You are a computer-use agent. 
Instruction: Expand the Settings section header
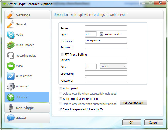(27, 15)
